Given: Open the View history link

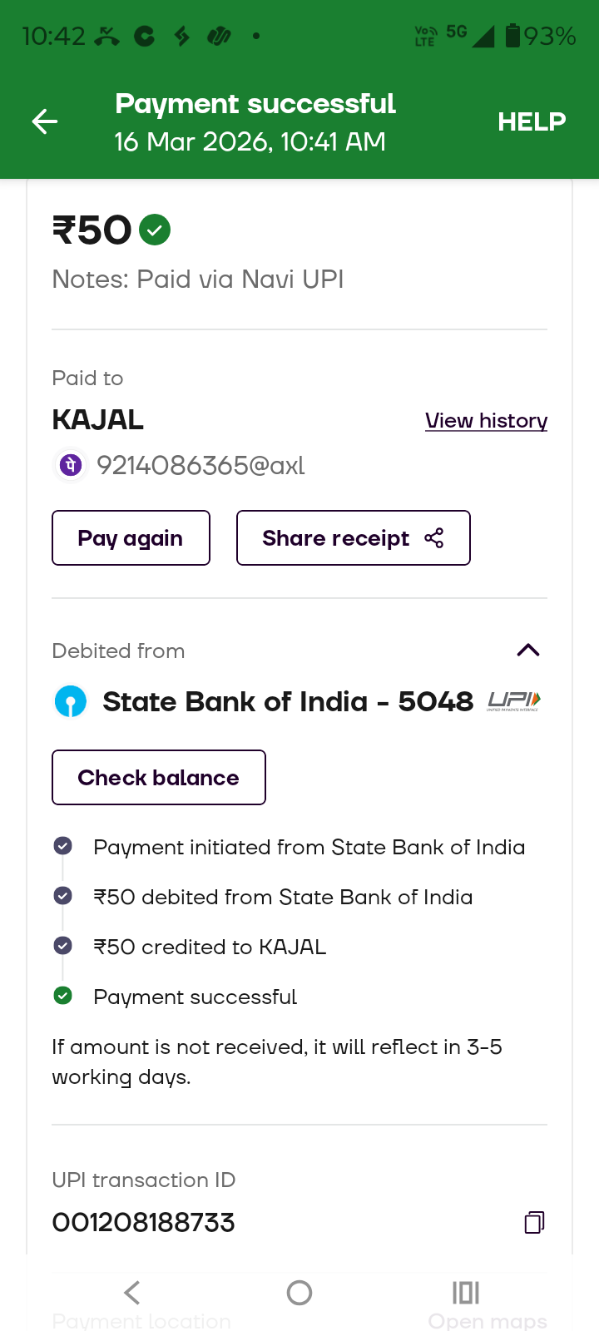Looking at the screenshot, I should click(x=486, y=421).
